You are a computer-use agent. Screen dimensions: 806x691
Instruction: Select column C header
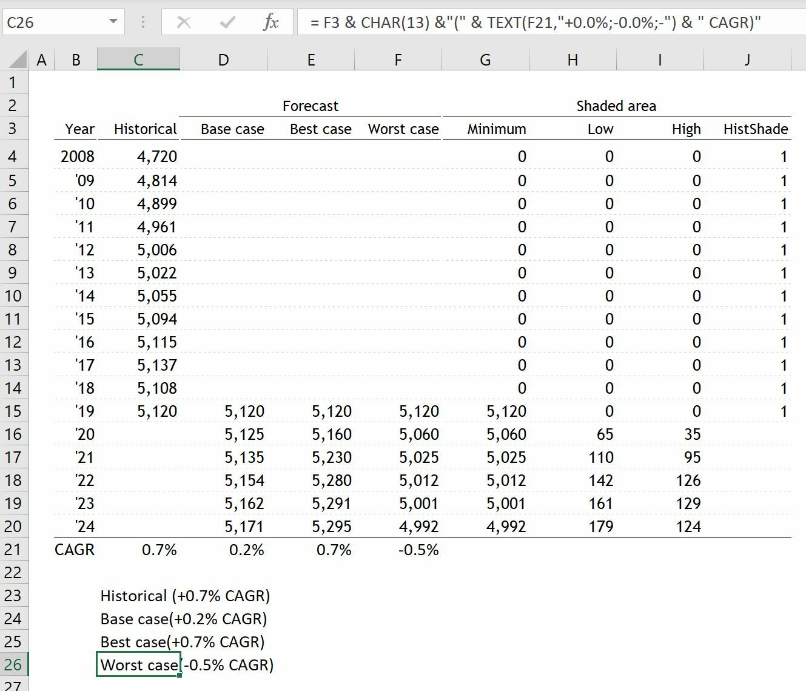point(138,59)
